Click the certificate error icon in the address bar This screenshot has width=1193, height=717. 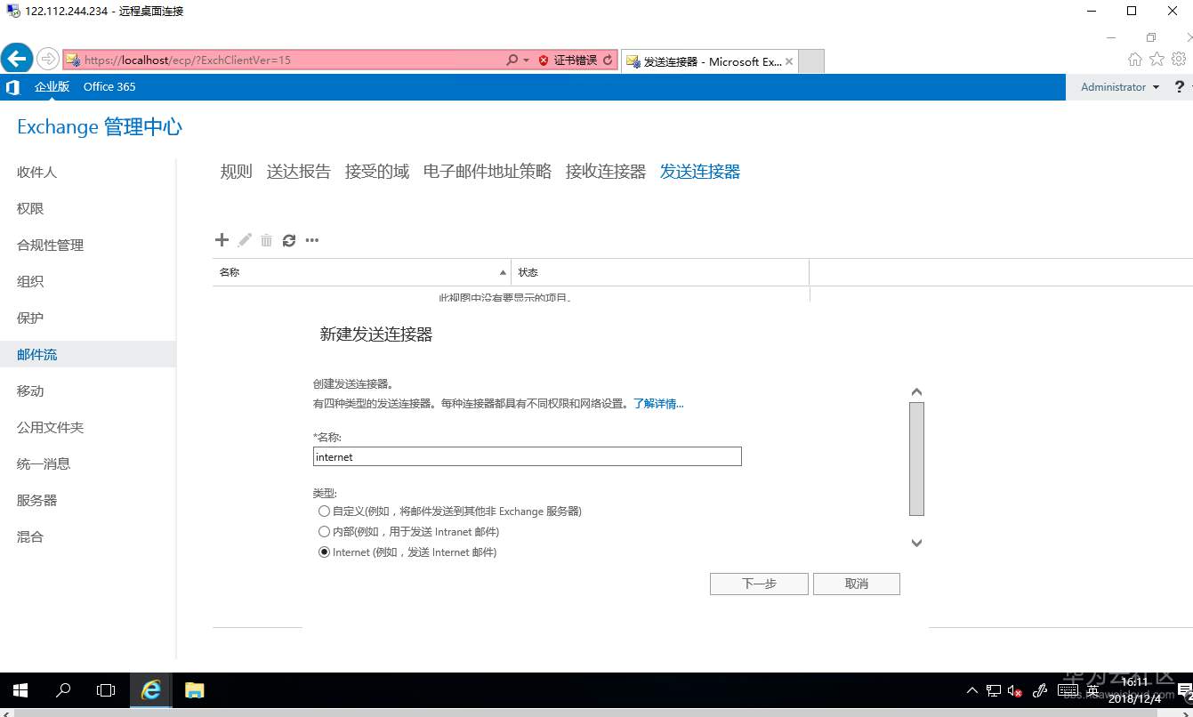543,60
